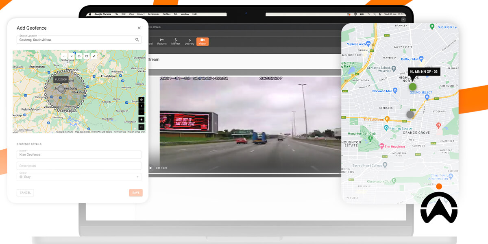
Task: Close the Add Geofence dialog
Action: pos(139,28)
